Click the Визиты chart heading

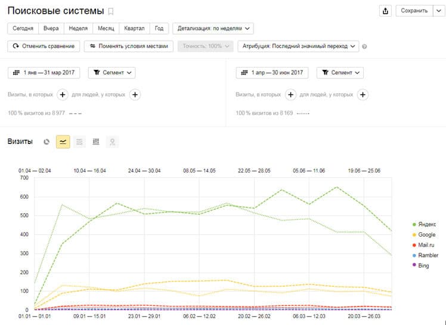pyautogui.click(x=20, y=142)
